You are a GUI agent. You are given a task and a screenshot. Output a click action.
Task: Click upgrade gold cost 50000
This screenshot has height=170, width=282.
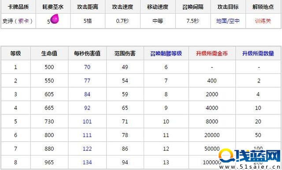[212, 148]
